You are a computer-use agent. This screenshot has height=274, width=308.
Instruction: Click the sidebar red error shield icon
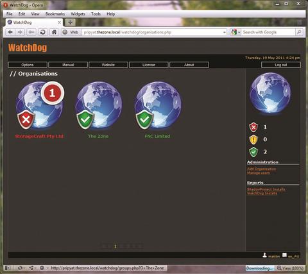point(253,127)
